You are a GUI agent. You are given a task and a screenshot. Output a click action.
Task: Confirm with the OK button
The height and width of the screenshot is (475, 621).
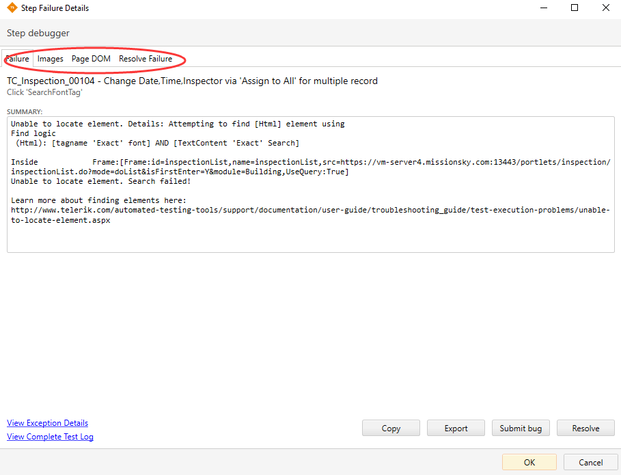(x=529, y=462)
